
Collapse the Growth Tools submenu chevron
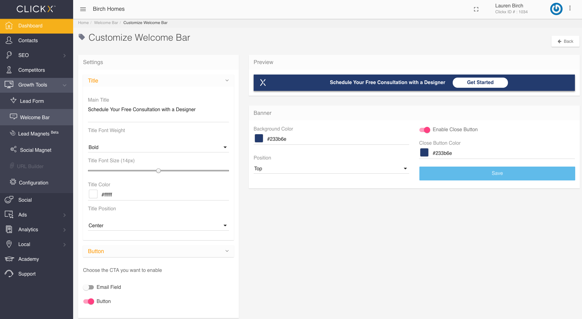tap(64, 85)
